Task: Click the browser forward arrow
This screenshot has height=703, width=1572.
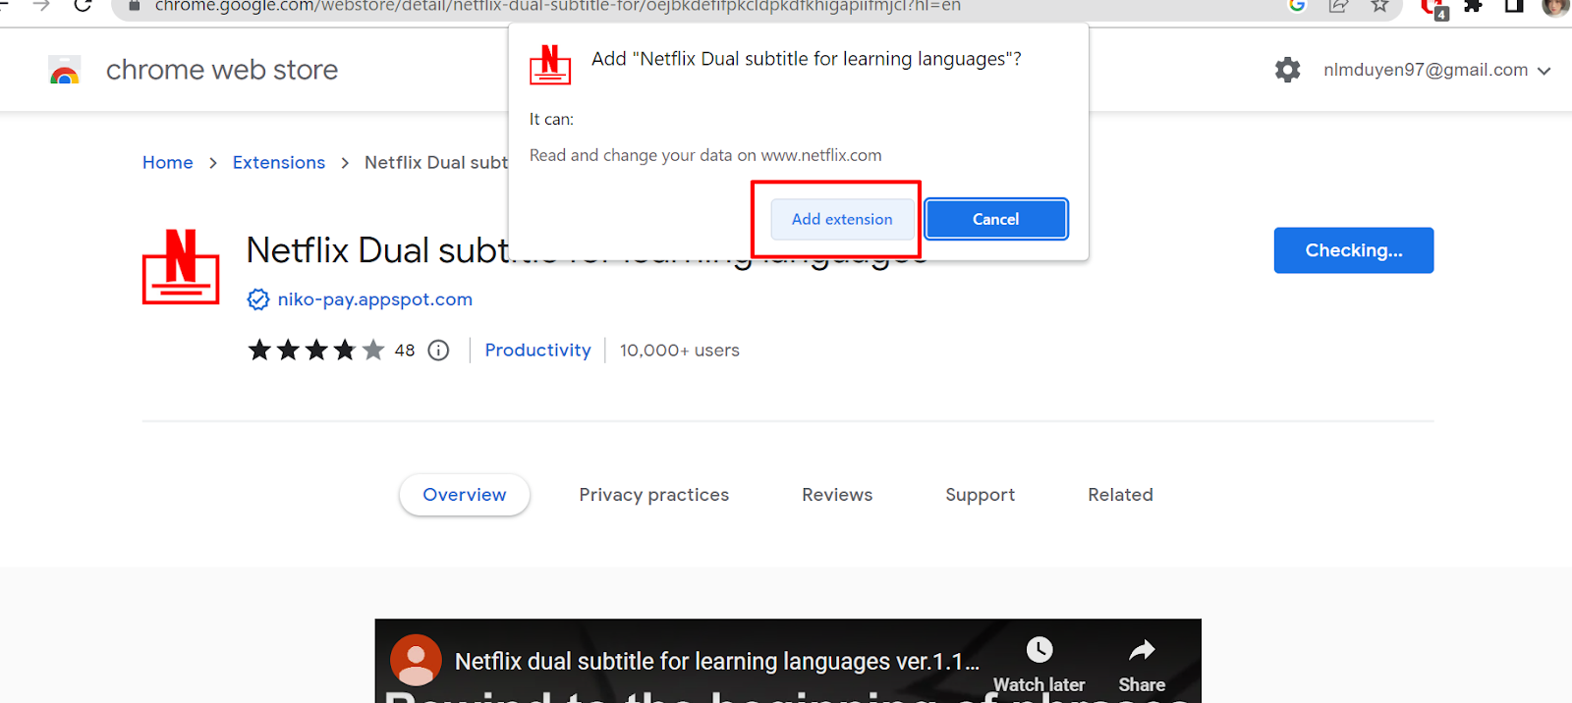Action: pos(41,6)
